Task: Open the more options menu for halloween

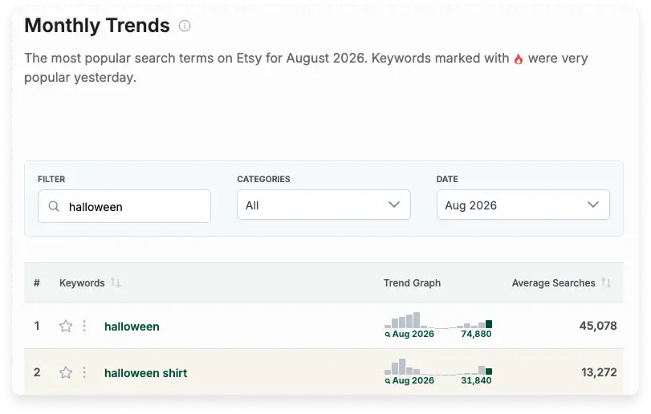Action: tap(84, 326)
